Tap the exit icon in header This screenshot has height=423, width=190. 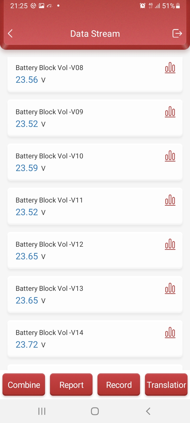pos(177,34)
